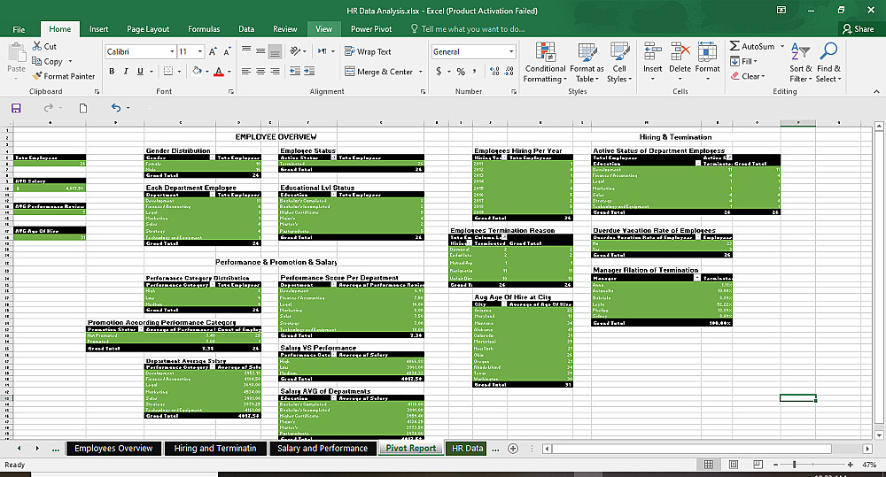Click the Copy icon
886x477 pixels.
(37, 61)
